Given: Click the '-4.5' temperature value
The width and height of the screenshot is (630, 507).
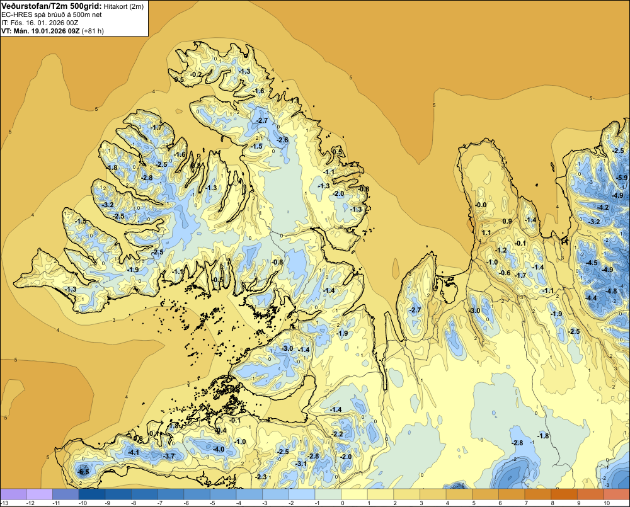Looking at the screenshot, I should click(x=592, y=263).
